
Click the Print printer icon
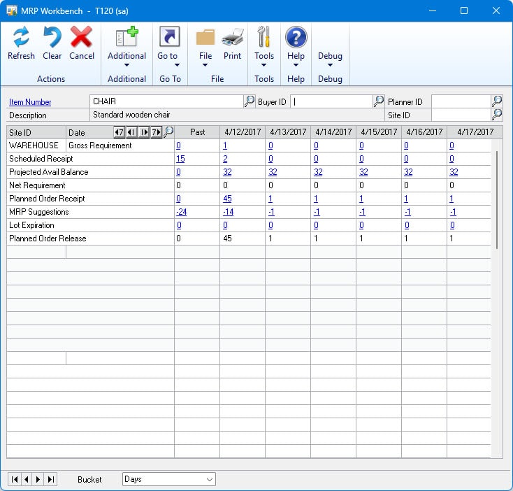(232, 38)
